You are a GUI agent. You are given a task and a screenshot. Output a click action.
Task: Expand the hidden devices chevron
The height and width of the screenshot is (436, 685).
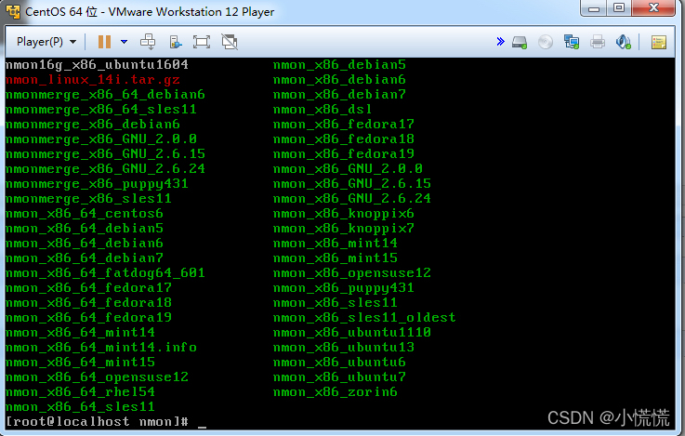(501, 42)
